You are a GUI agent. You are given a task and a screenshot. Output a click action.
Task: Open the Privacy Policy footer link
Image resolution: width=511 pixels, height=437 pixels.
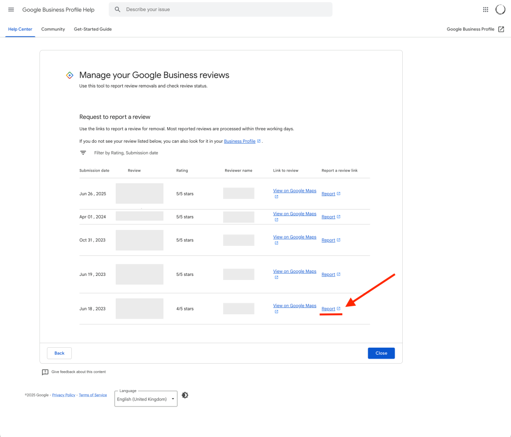click(64, 395)
